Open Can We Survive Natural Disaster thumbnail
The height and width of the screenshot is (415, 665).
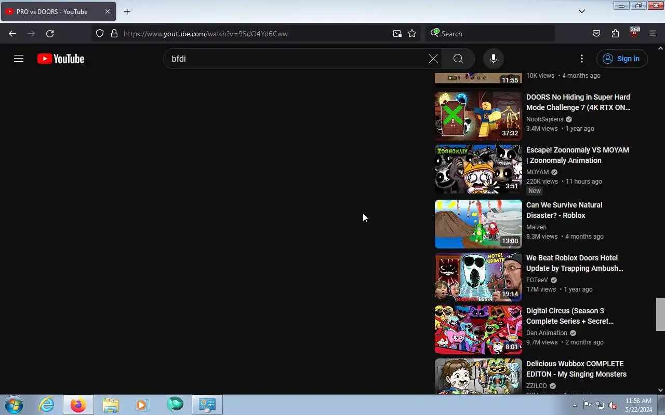tap(478, 224)
